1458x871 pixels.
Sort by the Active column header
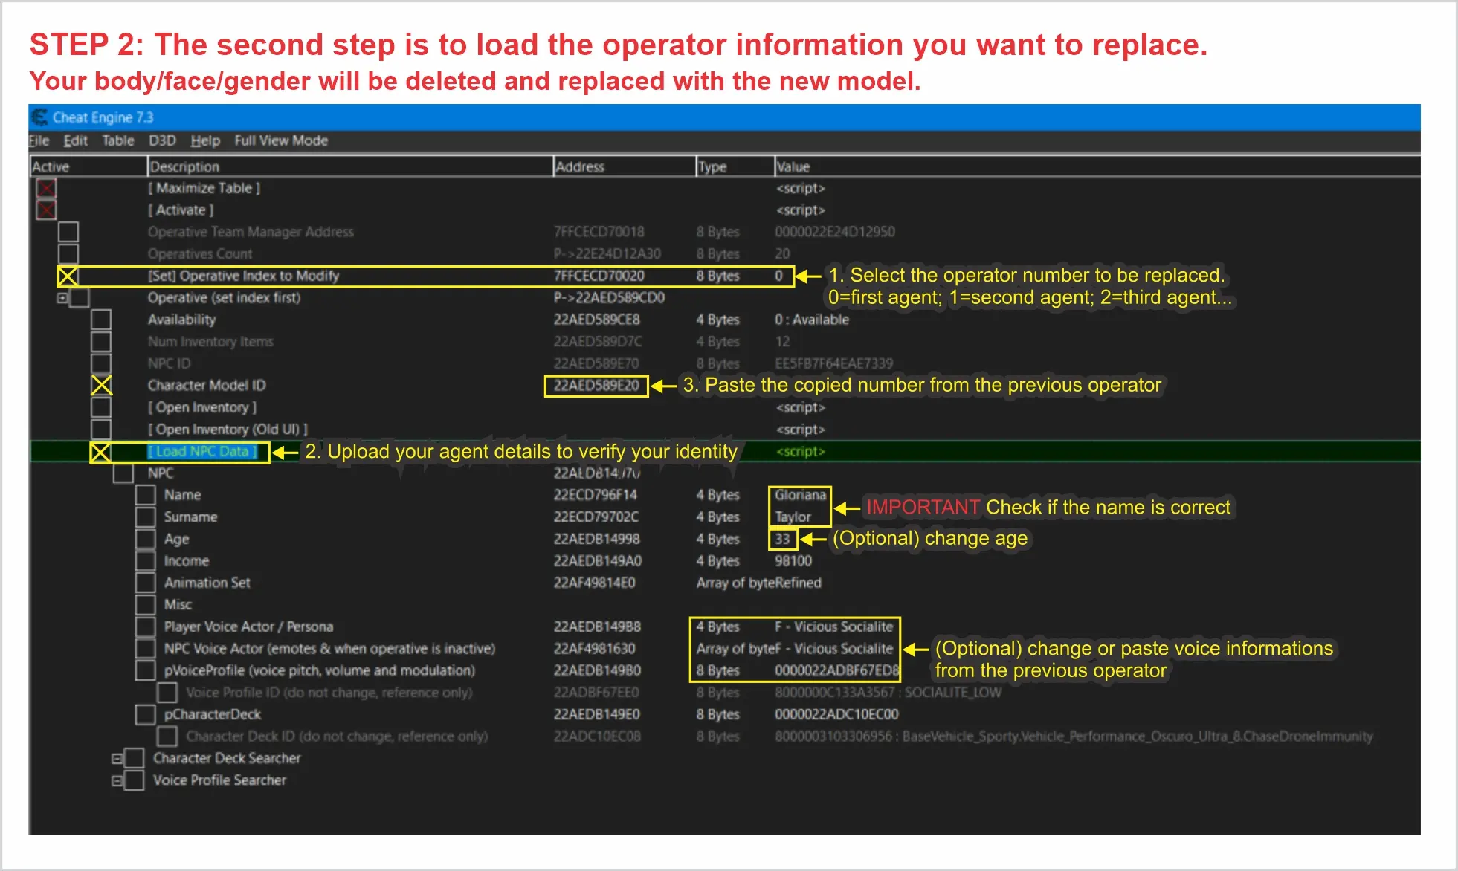(88, 166)
